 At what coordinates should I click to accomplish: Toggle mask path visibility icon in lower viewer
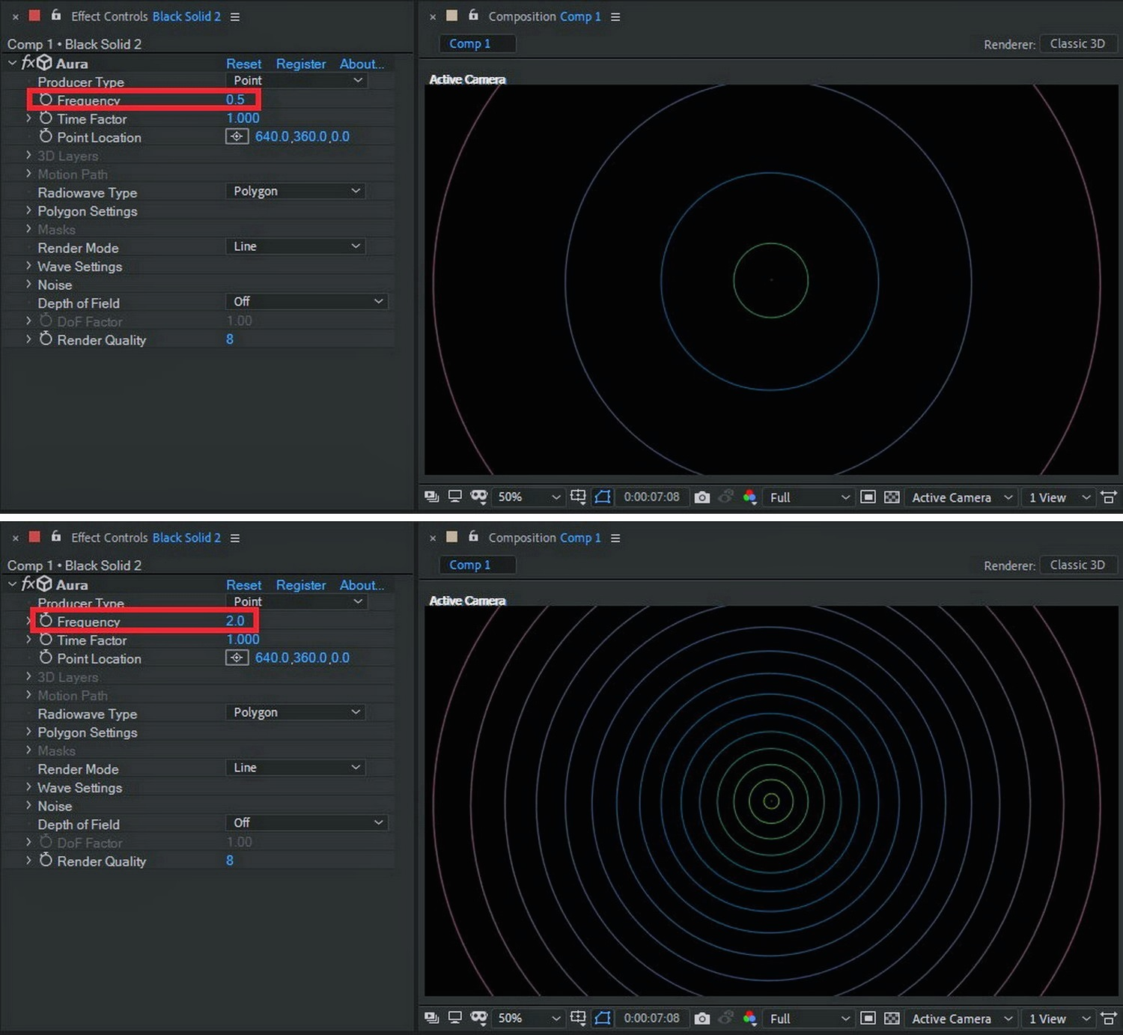click(x=603, y=1018)
